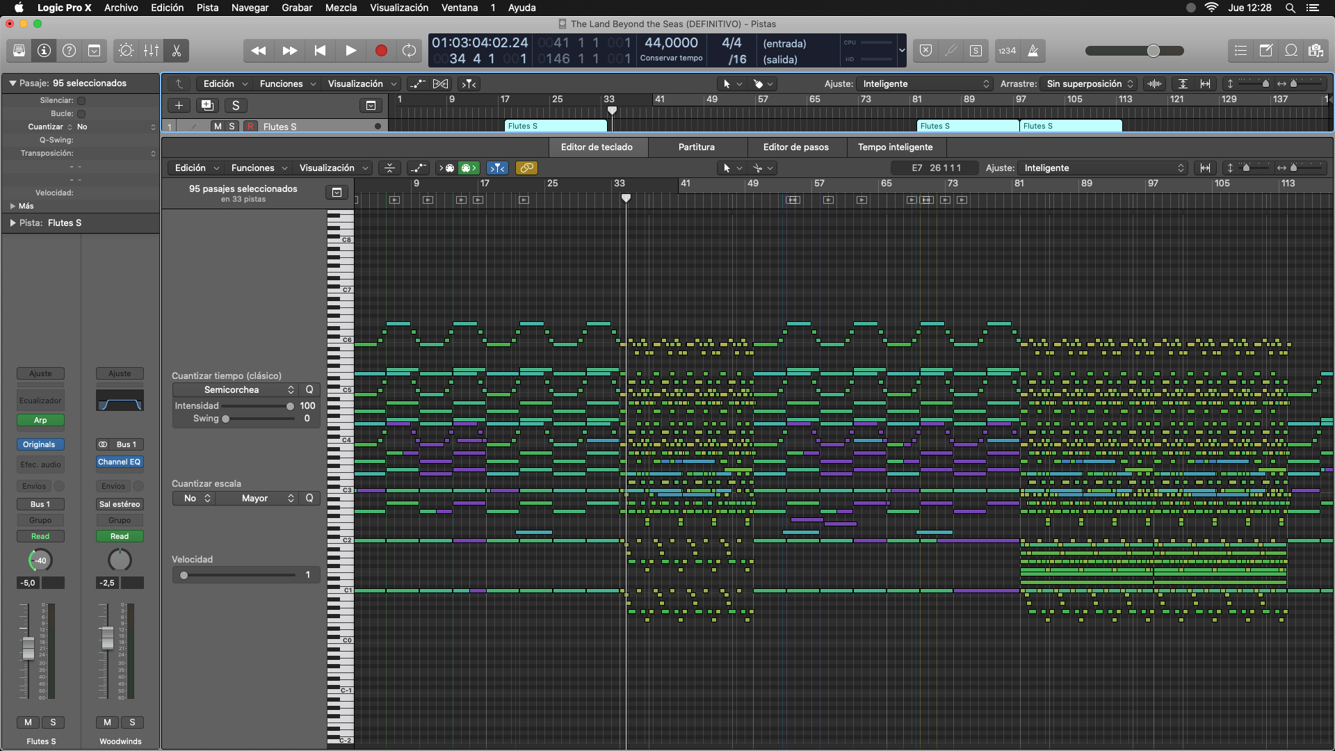Add a new track with the plus icon
1335x751 pixels.
pyautogui.click(x=179, y=106)
